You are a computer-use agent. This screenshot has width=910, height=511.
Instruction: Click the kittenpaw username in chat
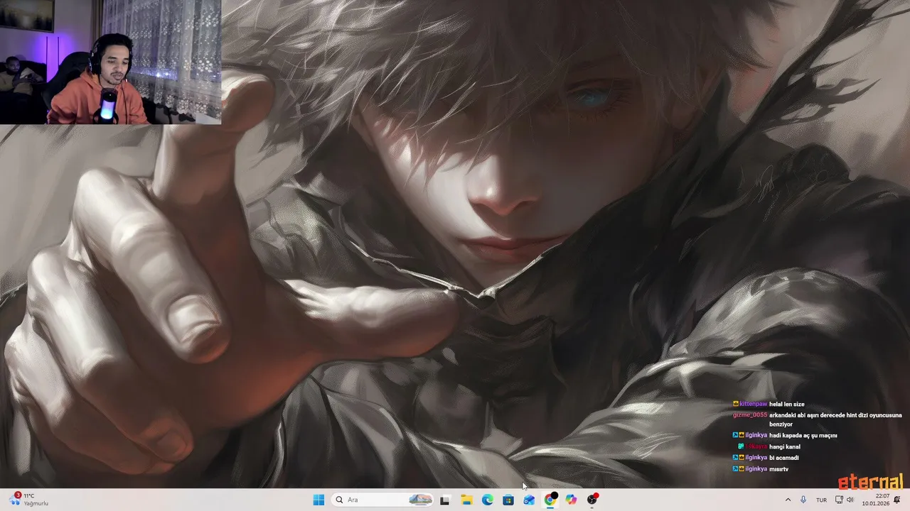click(753, 404)
